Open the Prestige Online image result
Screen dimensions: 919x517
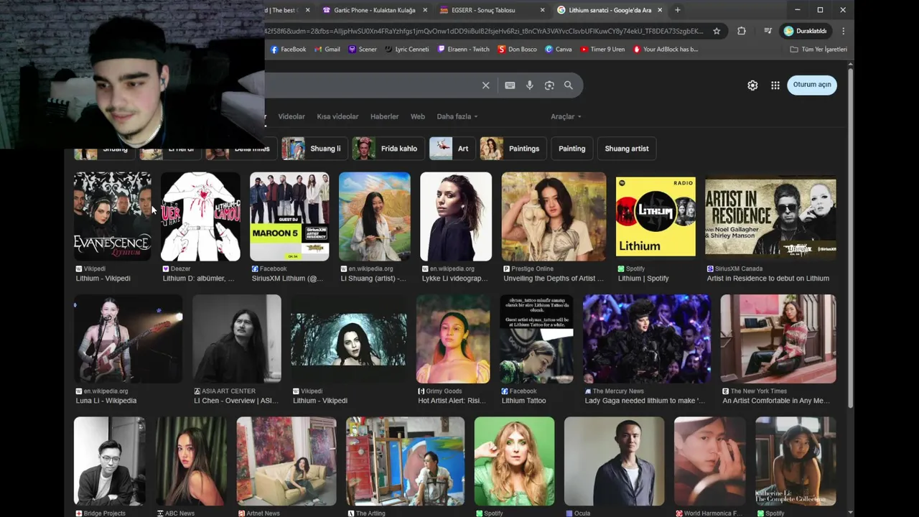(554, 216)
